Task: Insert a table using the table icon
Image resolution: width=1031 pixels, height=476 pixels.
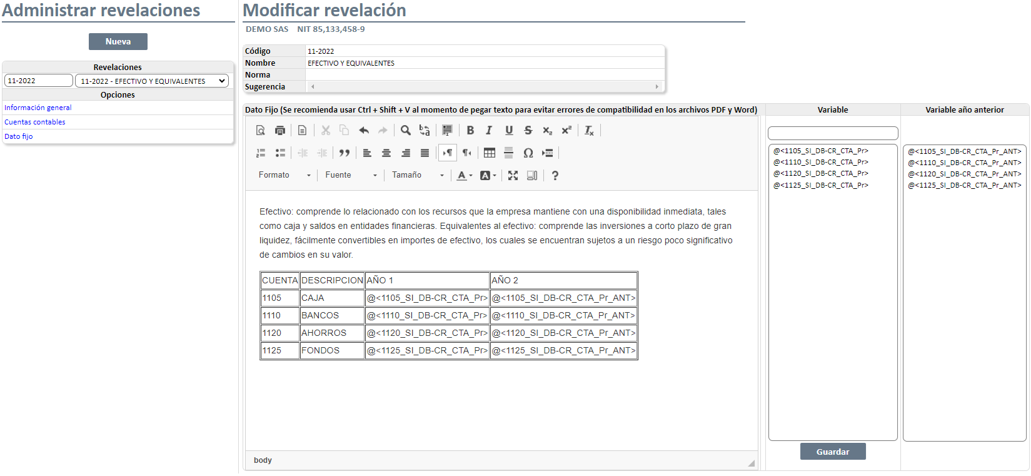Action: point(490,153)
